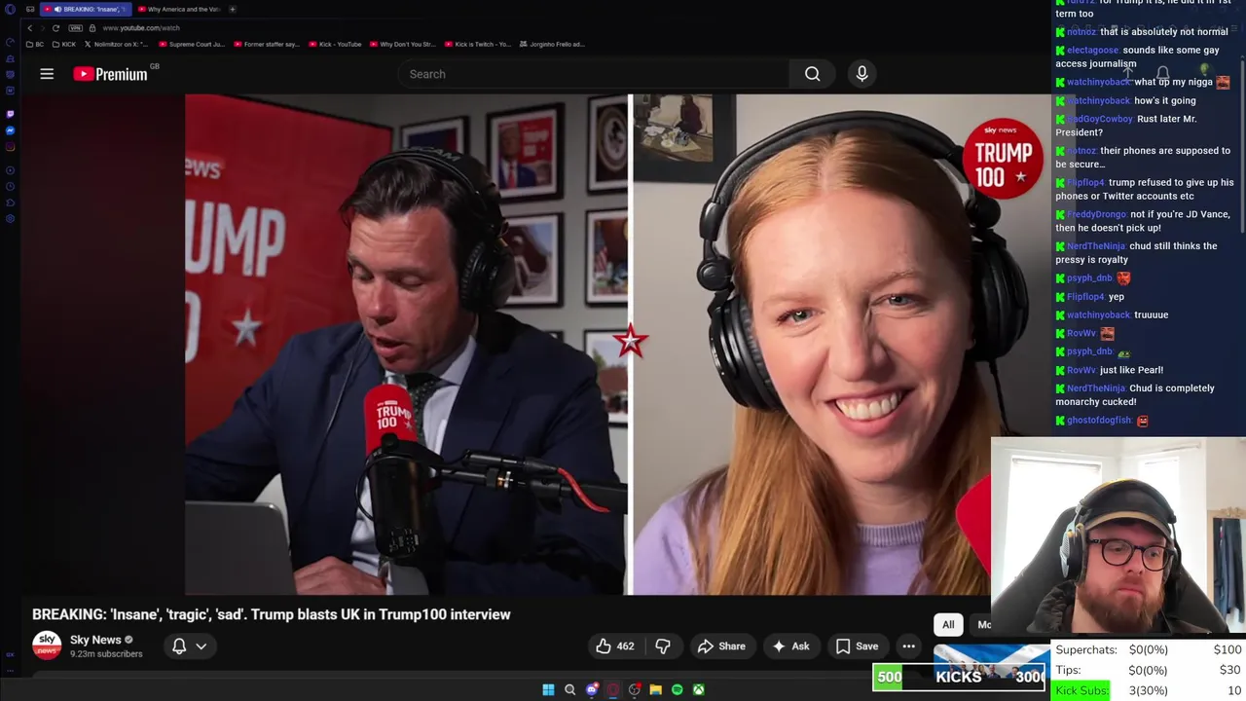Open the YouTube hamburger guide menu
Screen dimensions: 1246x701
tap(47, 74)
